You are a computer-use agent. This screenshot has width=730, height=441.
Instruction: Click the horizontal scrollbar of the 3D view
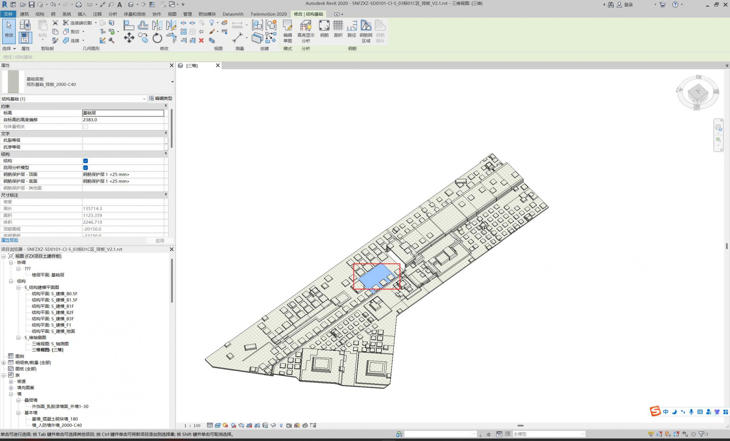(521, 426)
